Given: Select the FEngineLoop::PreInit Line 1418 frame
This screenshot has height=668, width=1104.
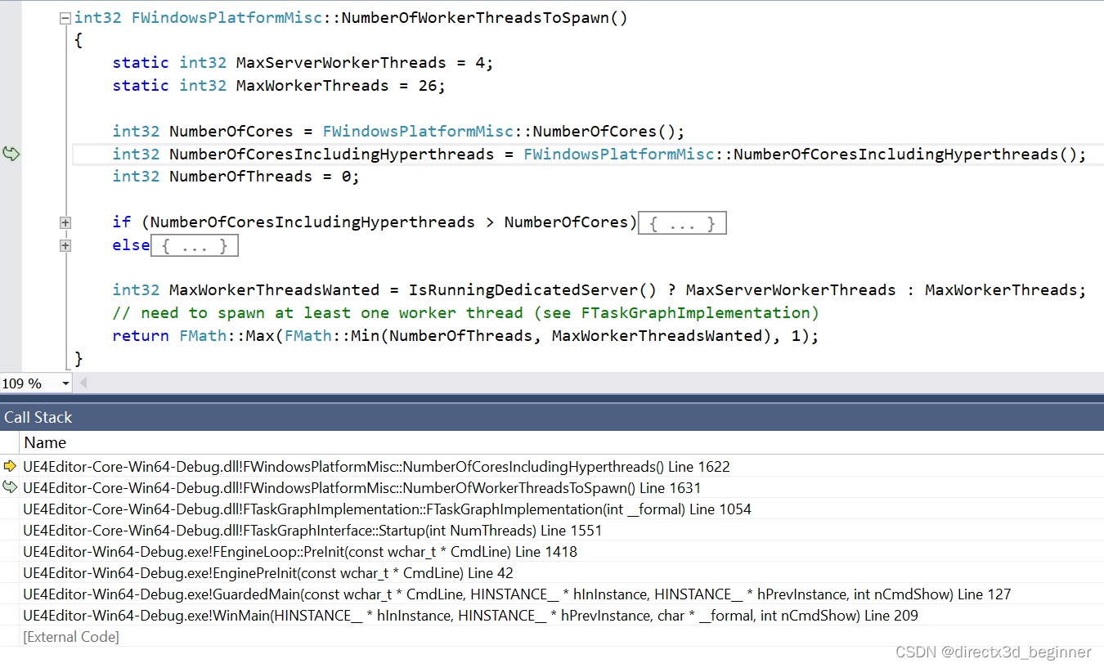Looking at the screenshot, I should (300, 552).
